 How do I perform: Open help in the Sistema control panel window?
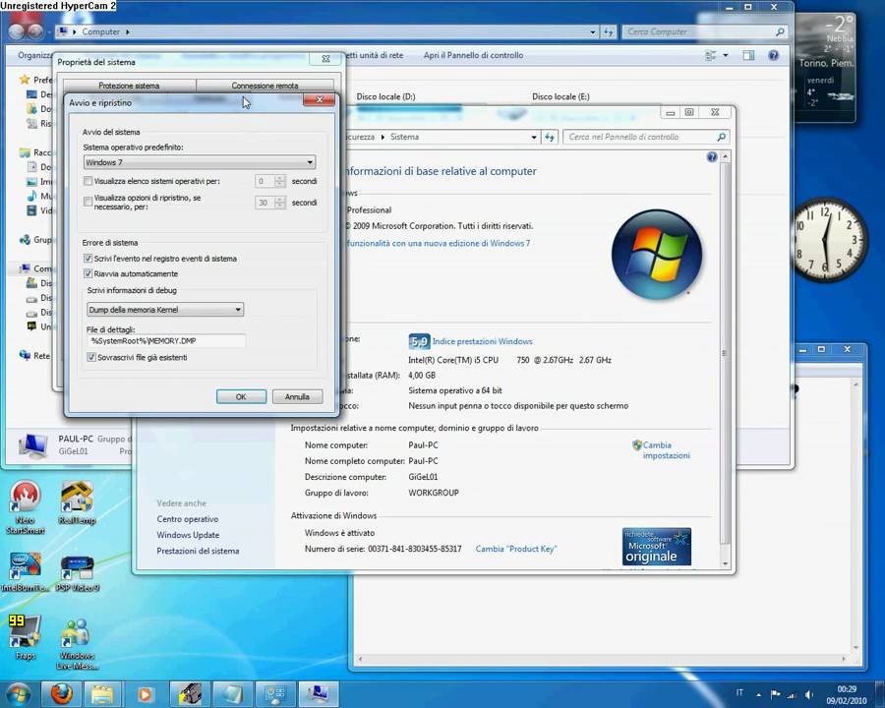711,156
